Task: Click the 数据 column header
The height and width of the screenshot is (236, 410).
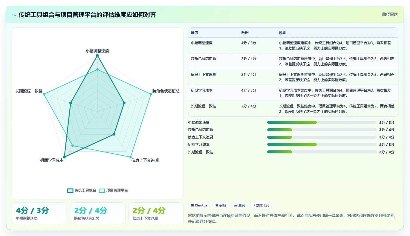Action: pos(245,33)
